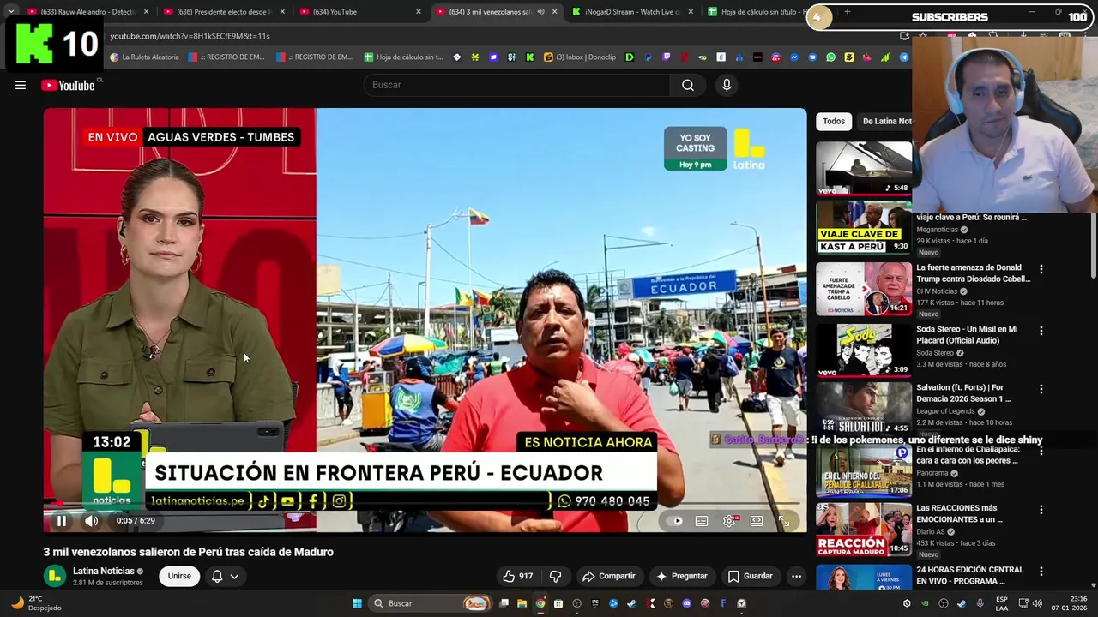Screen dimensions: 1098x617
Task: Select the De Latina Noticias filter chip
Action: pyautogui.click(x=886, y=122)
